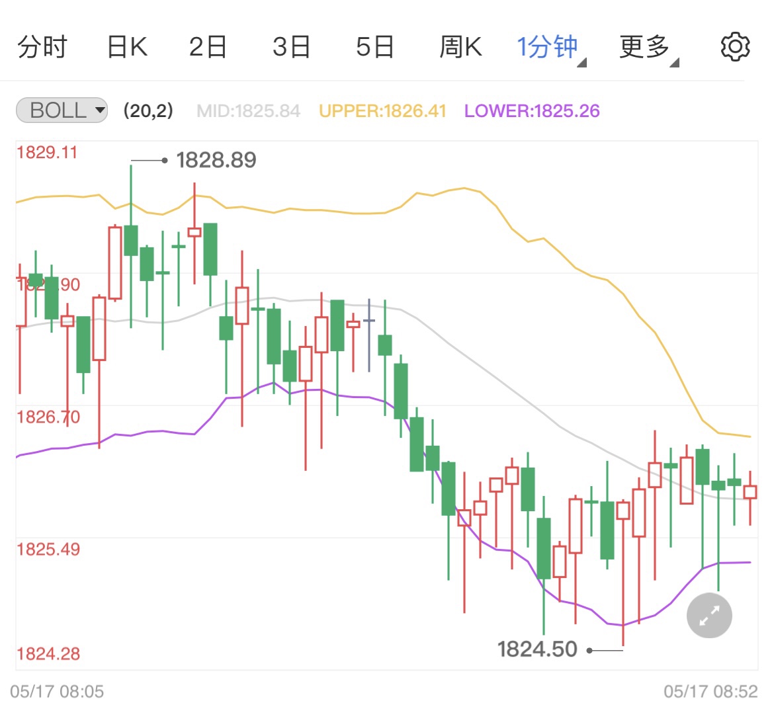Click the 1828.89 high price label

coord(216,160)
